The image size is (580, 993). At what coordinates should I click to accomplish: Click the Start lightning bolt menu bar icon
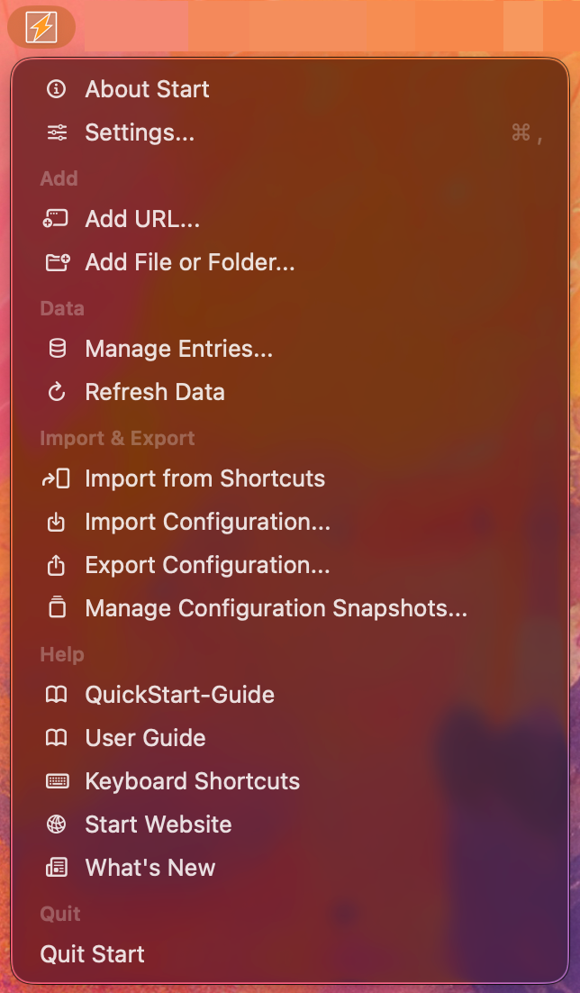41,28
